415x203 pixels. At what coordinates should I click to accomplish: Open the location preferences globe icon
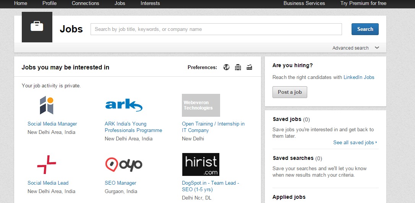point(226,67)
